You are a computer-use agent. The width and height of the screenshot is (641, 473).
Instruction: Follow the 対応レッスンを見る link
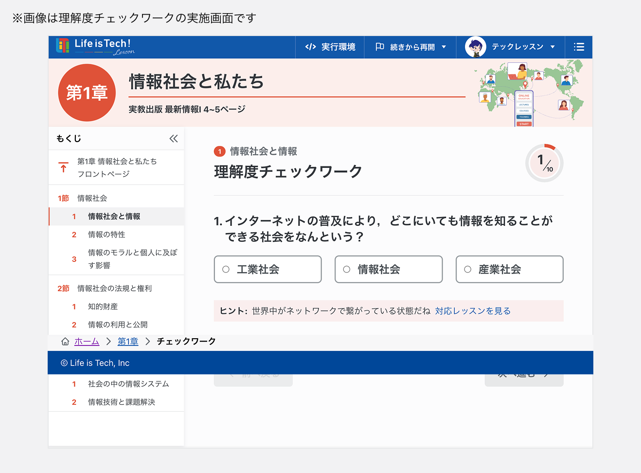coord(473,311)
